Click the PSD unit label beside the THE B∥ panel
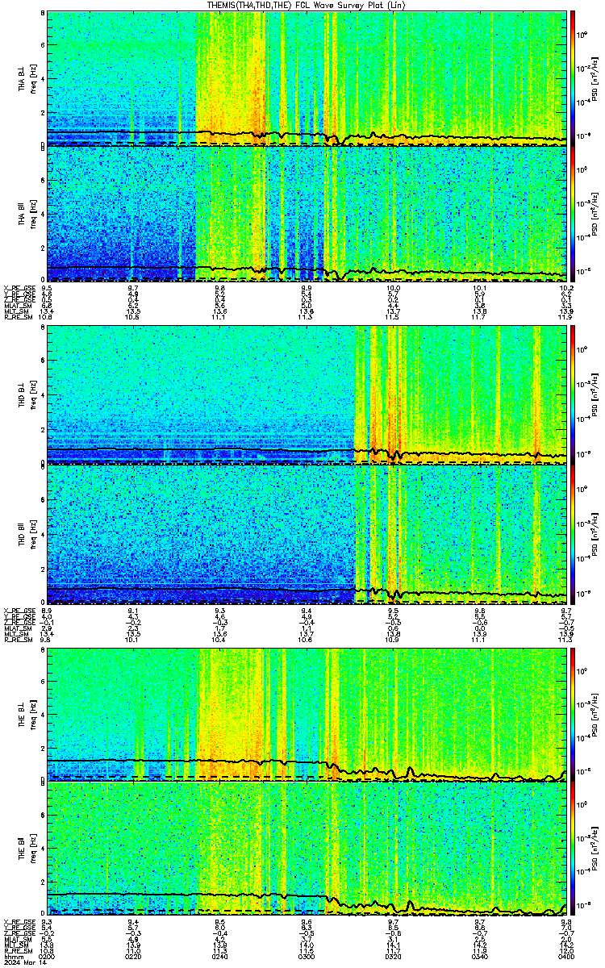This screenshot has width=605, height=968. (595, 849)
